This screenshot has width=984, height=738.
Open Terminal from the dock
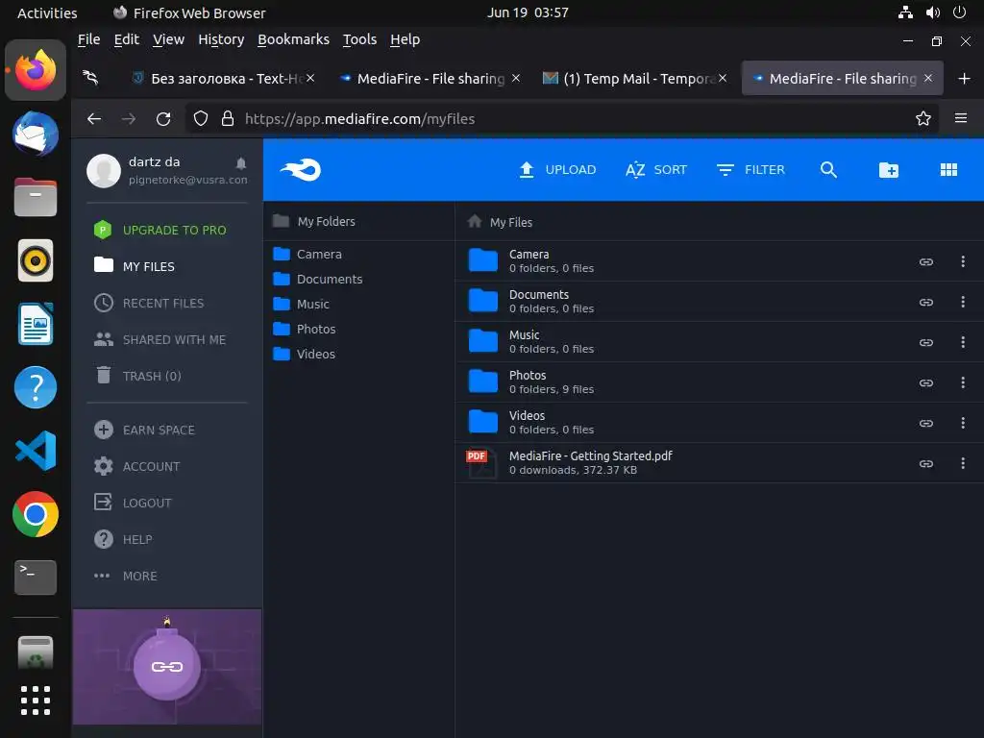coord(36,578)
